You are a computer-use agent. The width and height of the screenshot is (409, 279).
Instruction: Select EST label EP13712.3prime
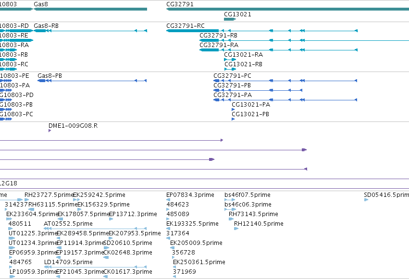coord(133,214)
